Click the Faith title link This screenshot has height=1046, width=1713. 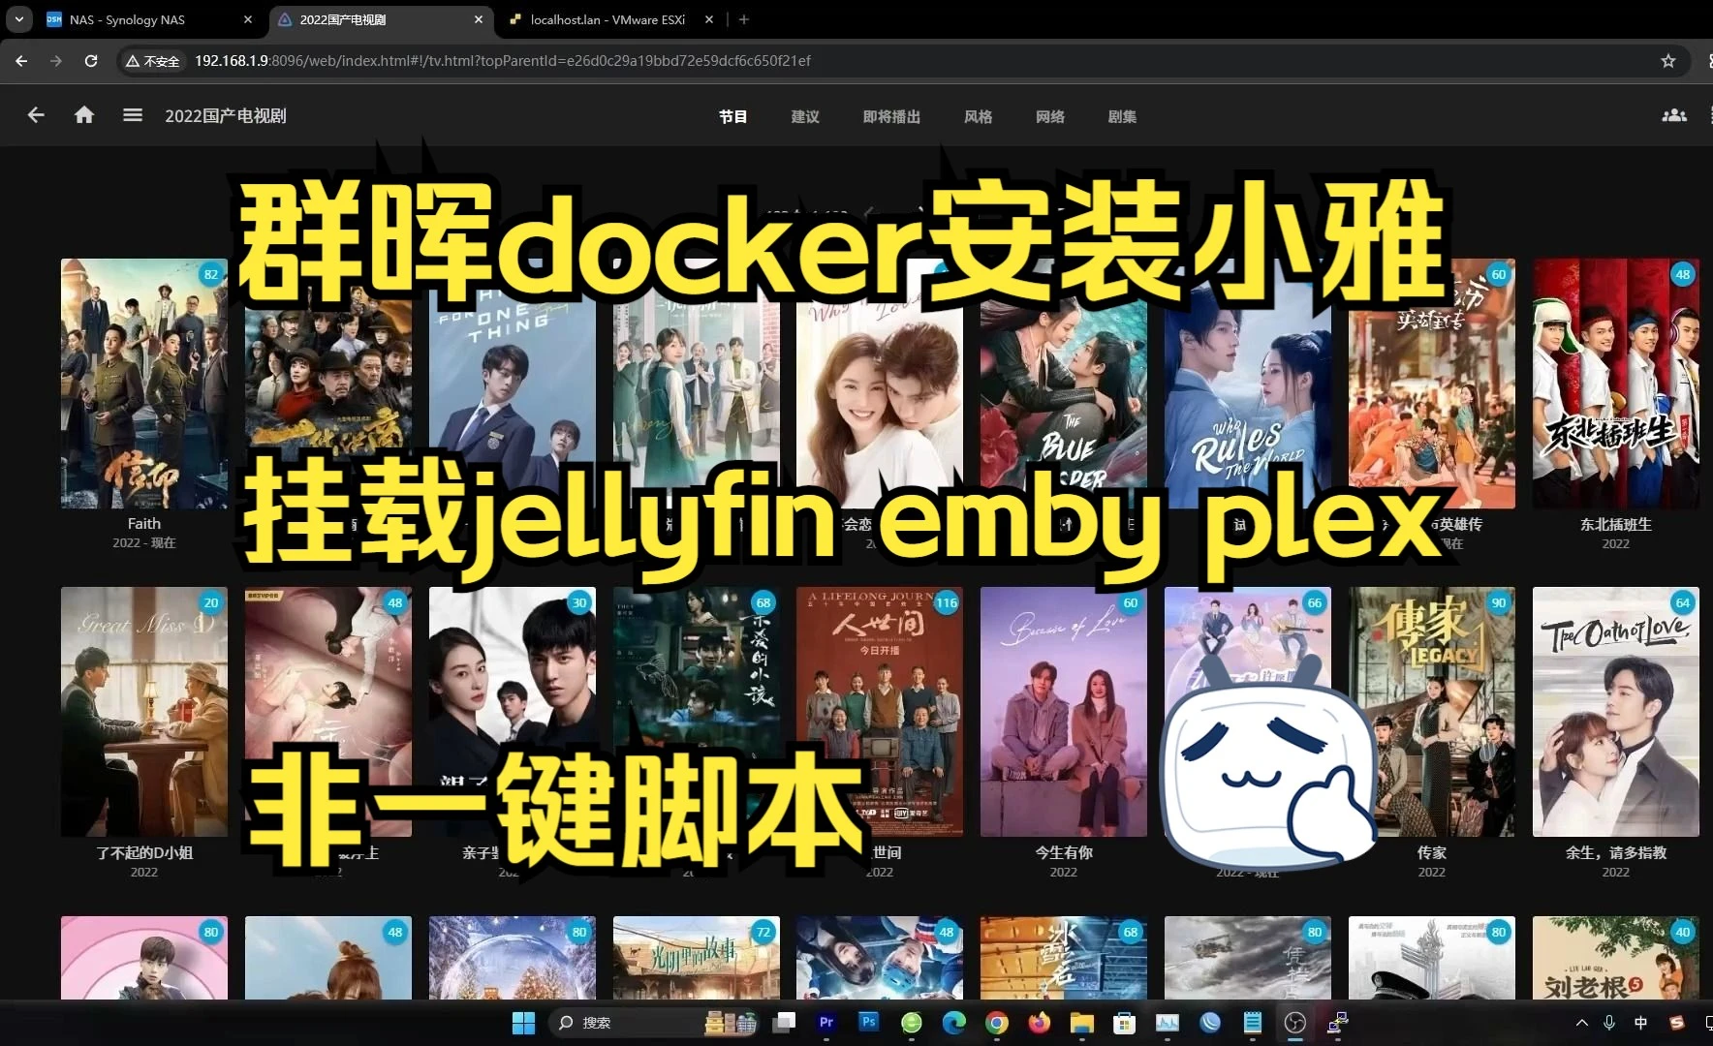[x=144, y=524]
